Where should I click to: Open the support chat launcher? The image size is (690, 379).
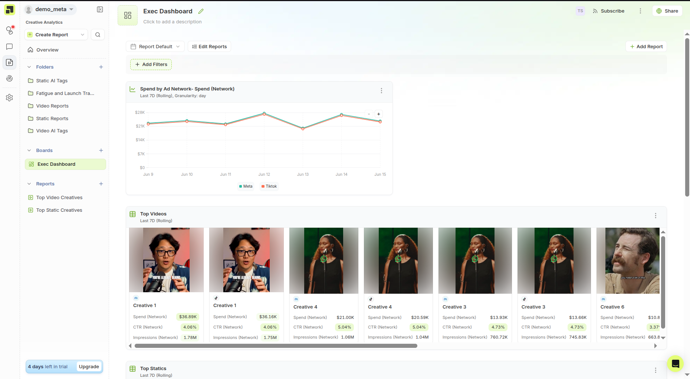click(x=675, y=363)
